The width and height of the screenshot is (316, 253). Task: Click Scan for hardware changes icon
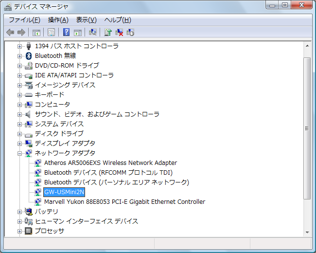93,32
